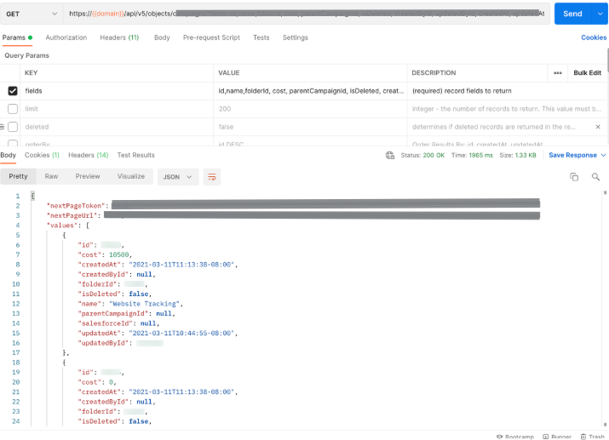
Task: Open the JSON format dropdown
Action: point(177,176)
